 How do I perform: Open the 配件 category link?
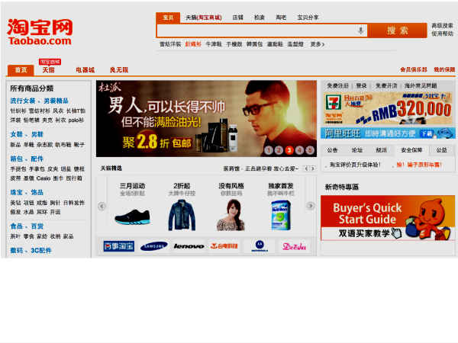tap(37, 159)
